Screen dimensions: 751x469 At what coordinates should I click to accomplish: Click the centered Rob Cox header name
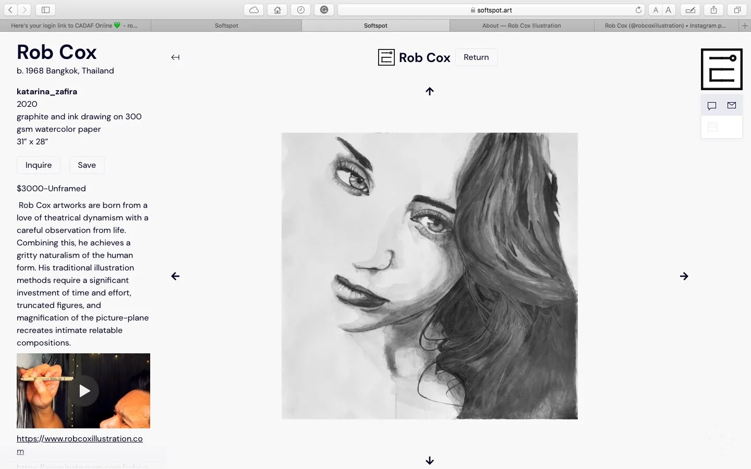tap(425, 57)
